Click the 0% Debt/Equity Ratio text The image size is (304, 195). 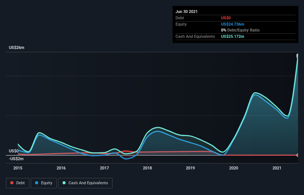240,30
